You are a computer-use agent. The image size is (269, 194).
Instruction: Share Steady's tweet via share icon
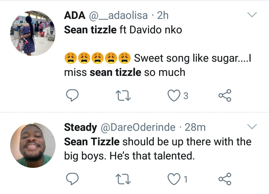point(225,179)
